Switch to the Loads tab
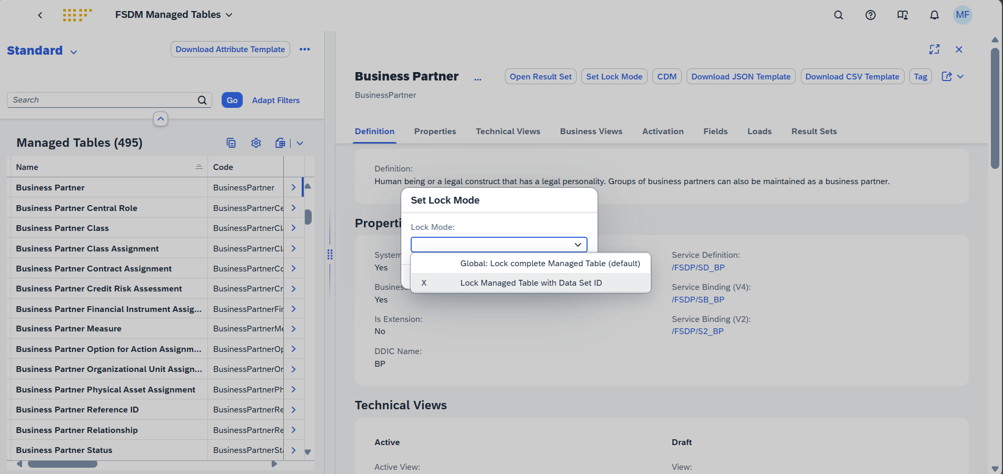Image resolution: width=1003 pixels, height=474 pixels. click(759, 132)
